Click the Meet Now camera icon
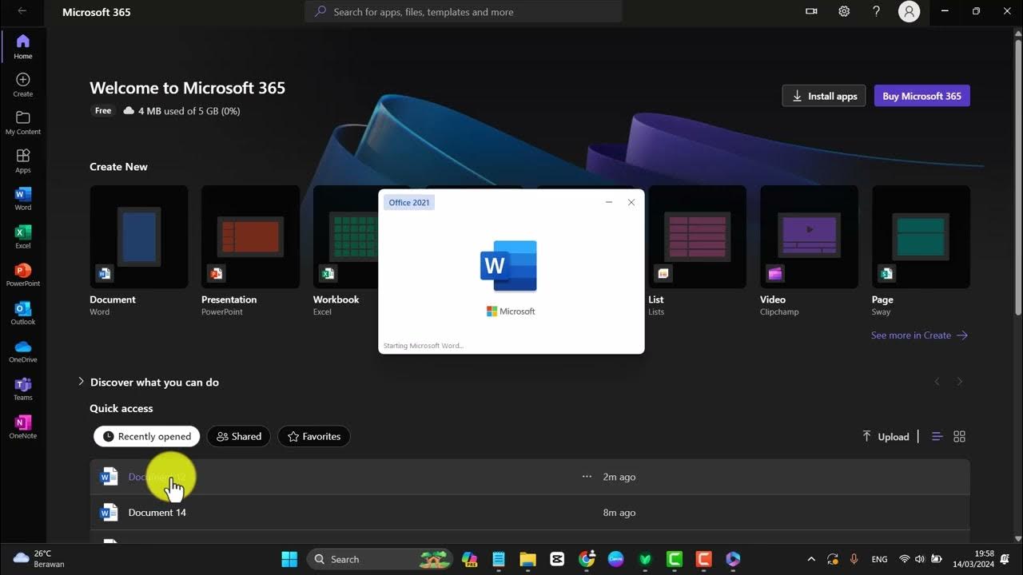Image resolution: width=1023 pixels, height=575 pixels. [x=811, y=11]
